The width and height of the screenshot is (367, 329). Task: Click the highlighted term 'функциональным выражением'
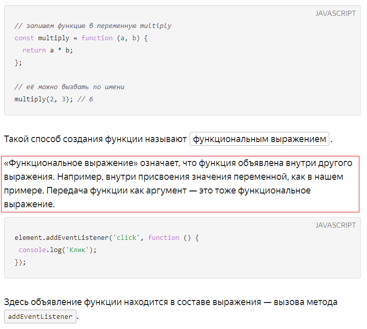coord(259,139)
